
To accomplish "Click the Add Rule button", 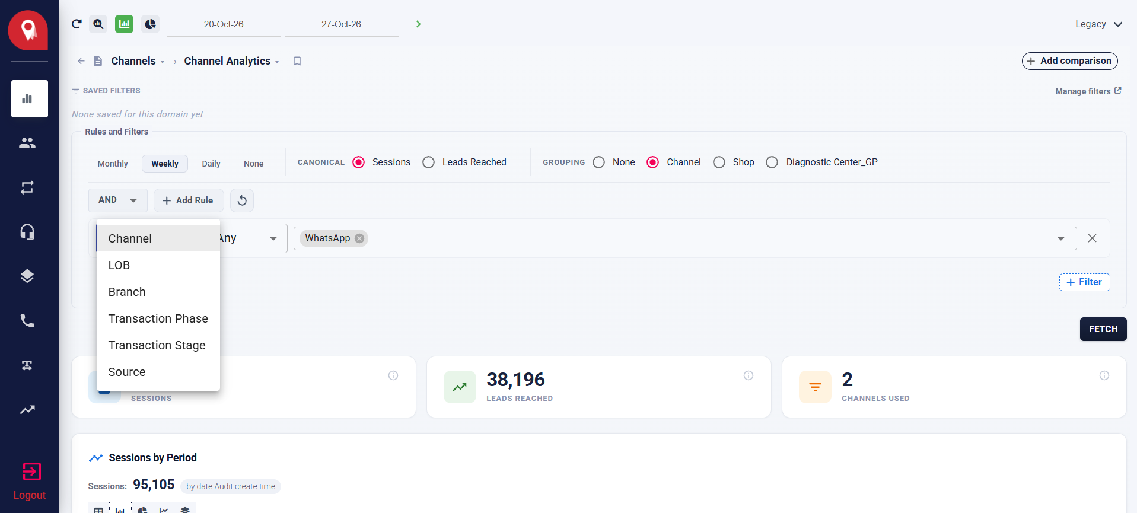I will click(x=189, y=200).
